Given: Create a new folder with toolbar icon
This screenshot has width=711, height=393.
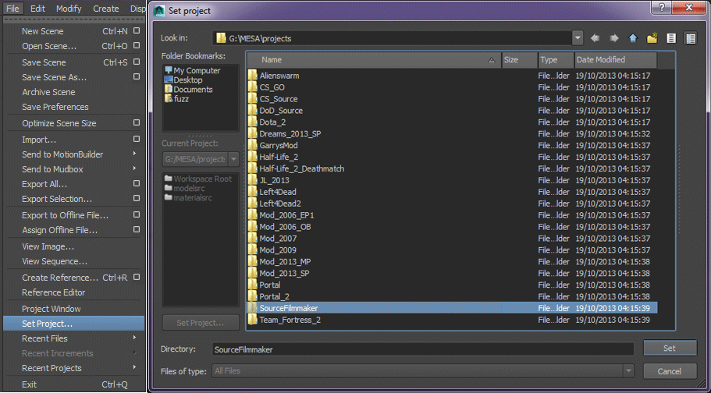Looking at the screenshot, I should coord(652,37).
